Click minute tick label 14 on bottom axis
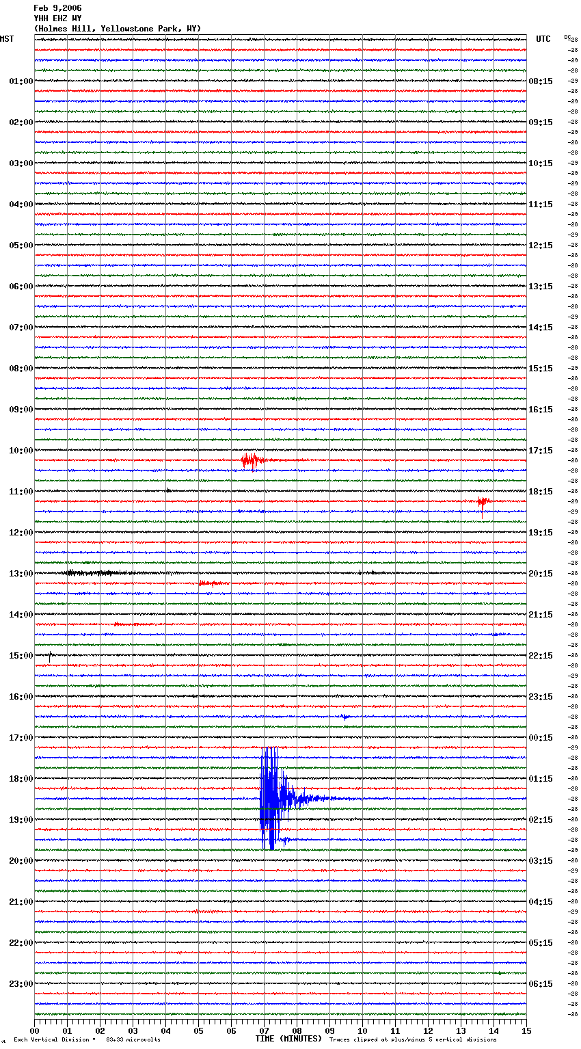 [494, 1031]
